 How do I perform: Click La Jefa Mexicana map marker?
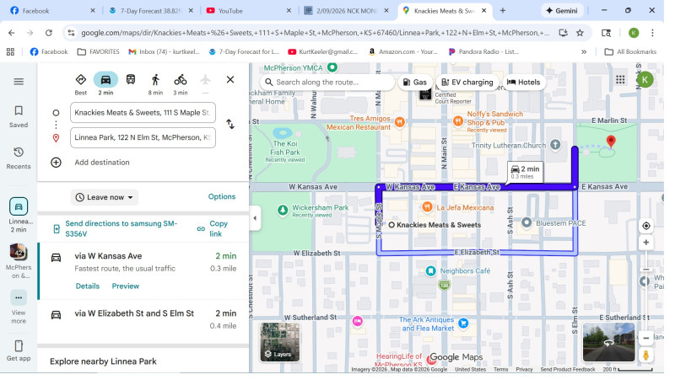(x=427, y=207)
